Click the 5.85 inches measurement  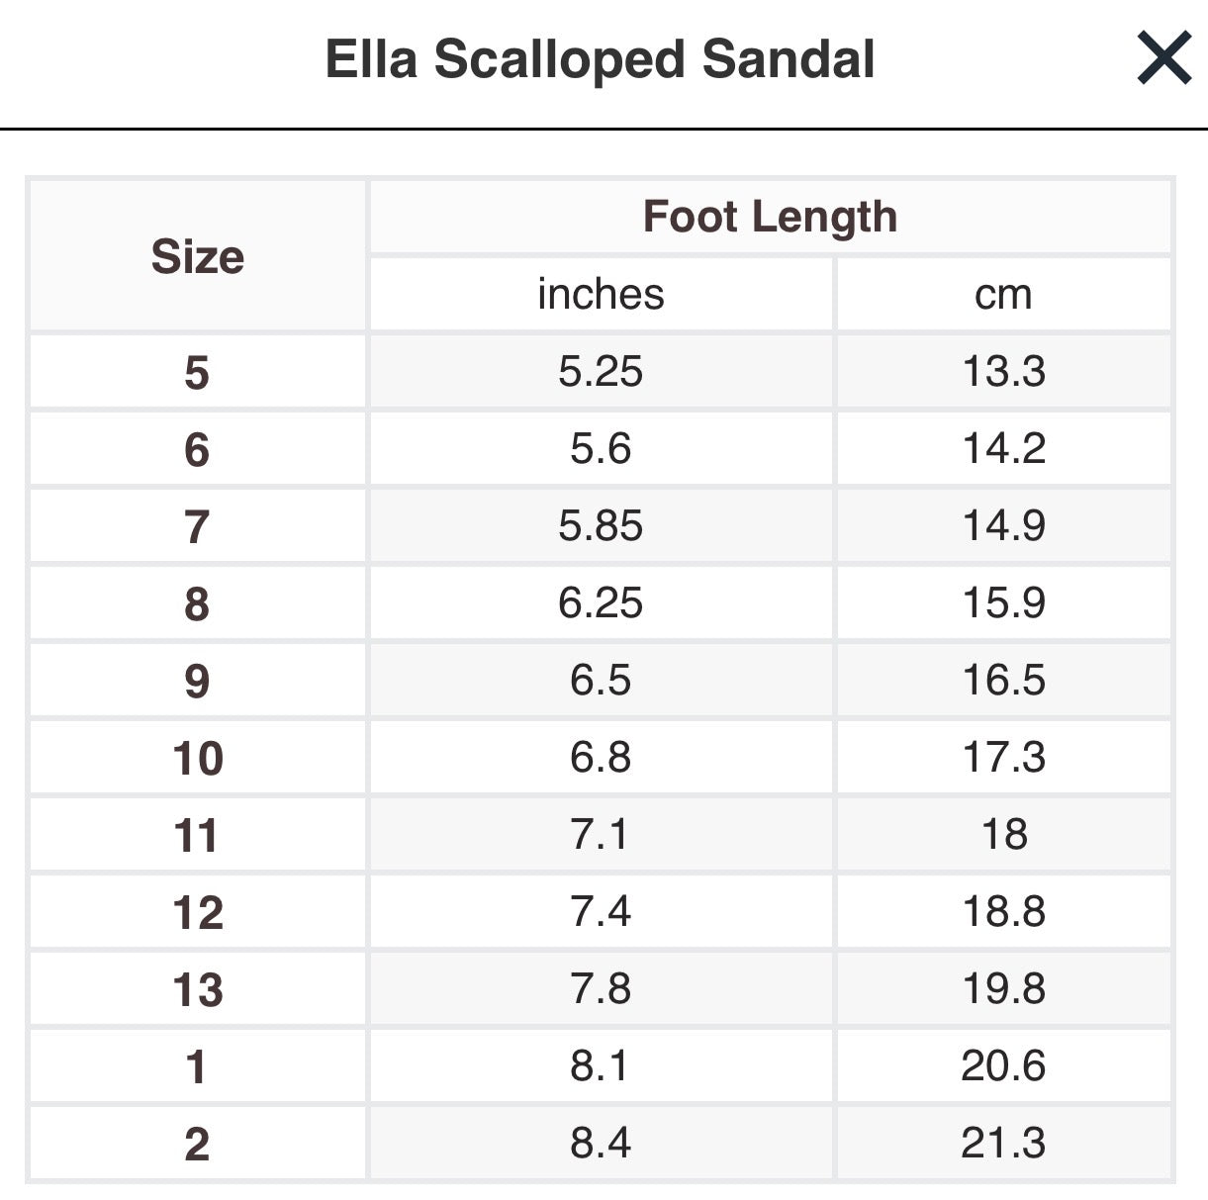600,525
